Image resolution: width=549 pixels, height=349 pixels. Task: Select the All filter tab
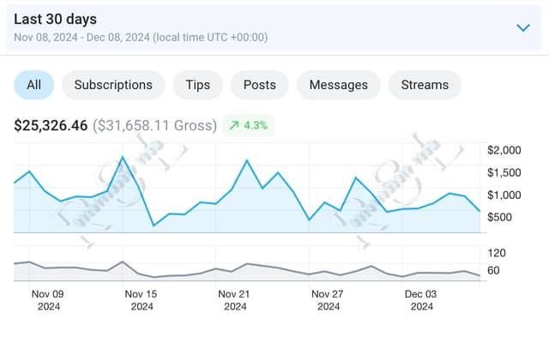(33, 85)
